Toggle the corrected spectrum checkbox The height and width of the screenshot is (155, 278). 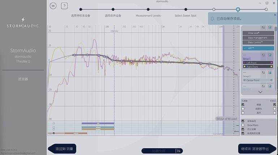pyautogui.click(x=274, y=105)
